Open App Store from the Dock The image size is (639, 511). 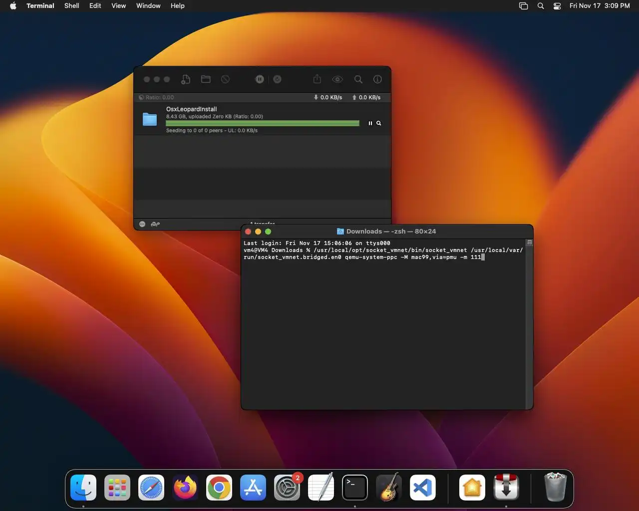click(x=253, y=488)
